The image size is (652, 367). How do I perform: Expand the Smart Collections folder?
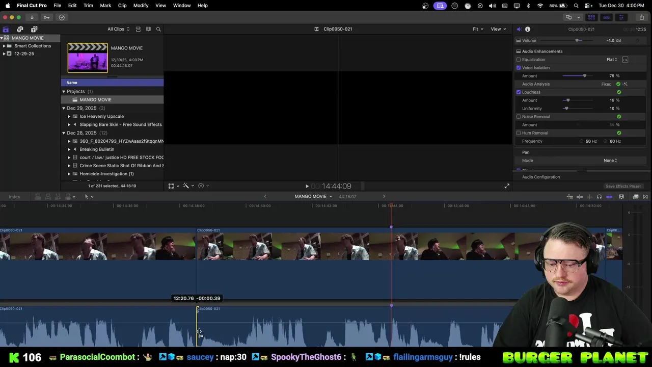(x=4, y=46)
